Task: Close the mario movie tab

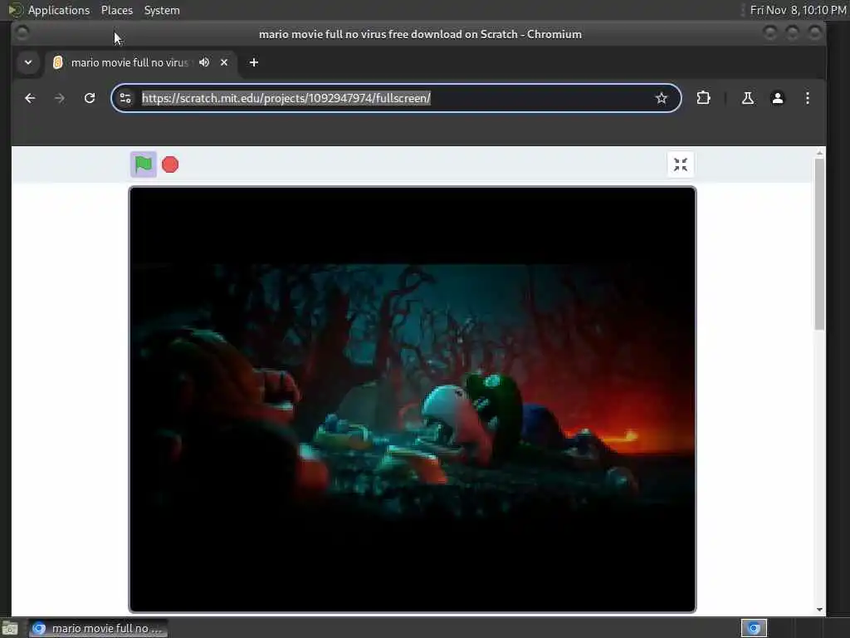Action: tap(224, 62)
